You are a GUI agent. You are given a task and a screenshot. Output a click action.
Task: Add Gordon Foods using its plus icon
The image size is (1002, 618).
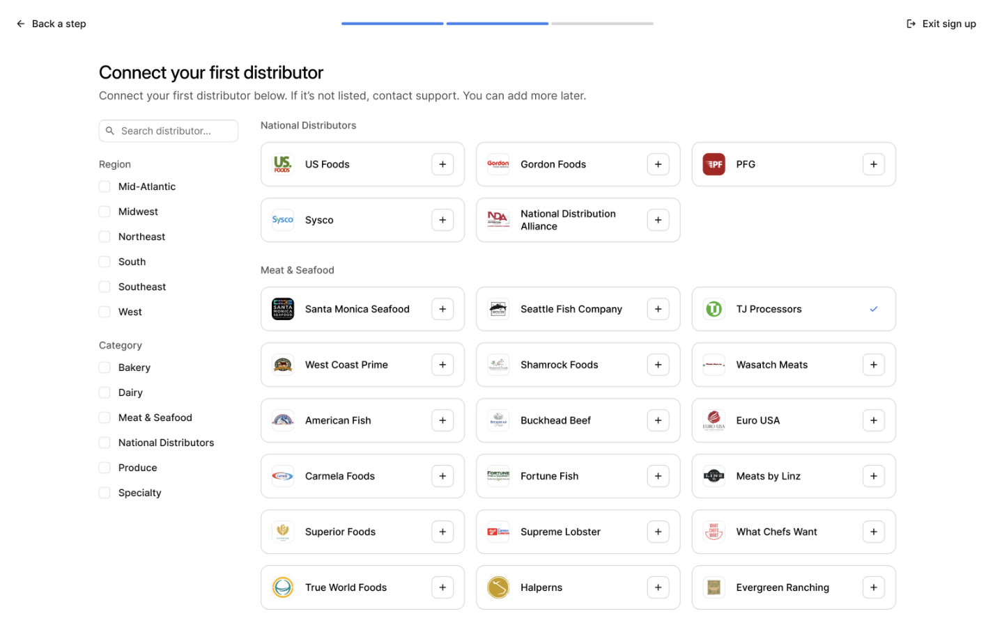coord(658,164)
